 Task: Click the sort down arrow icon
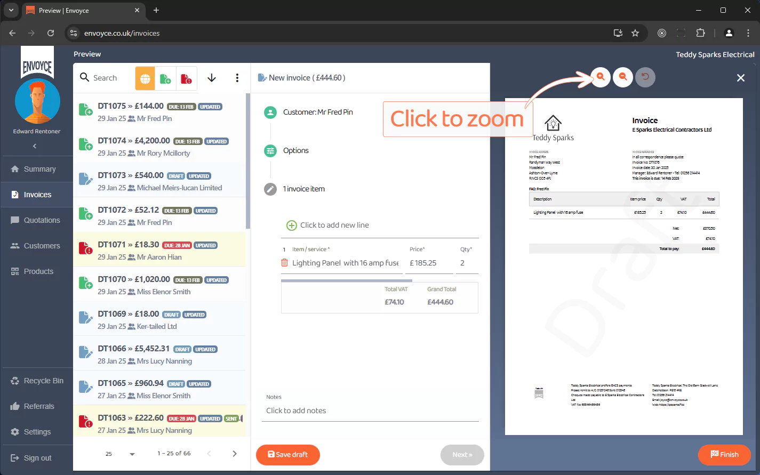(212, 78)
